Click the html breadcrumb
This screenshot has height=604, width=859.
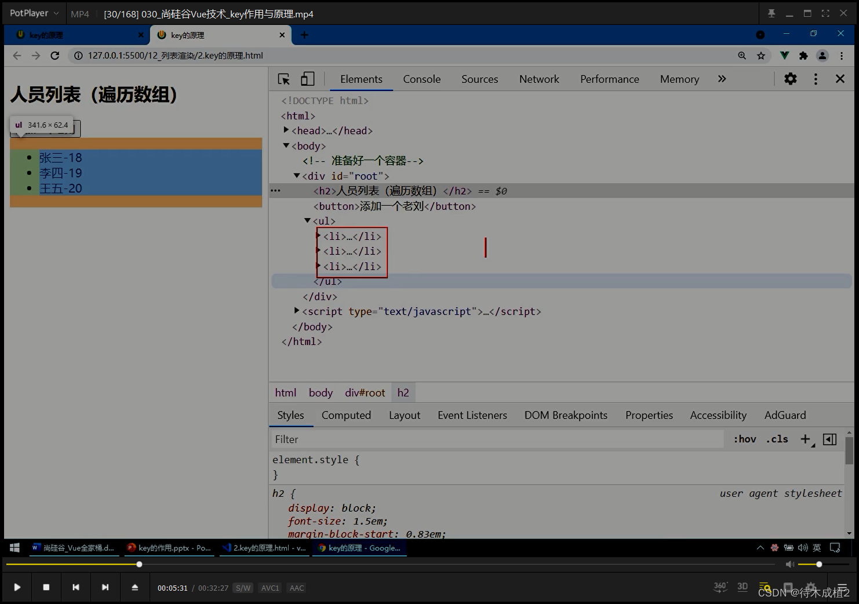pyautogui.click(x=286, y=393)
